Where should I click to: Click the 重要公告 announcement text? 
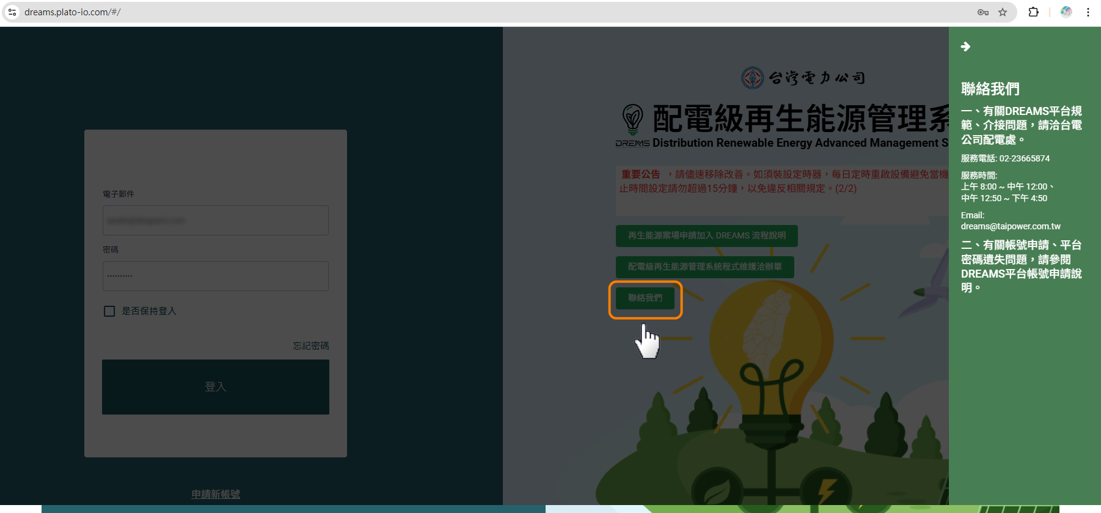pyautogui.click(x=641, y=174)
